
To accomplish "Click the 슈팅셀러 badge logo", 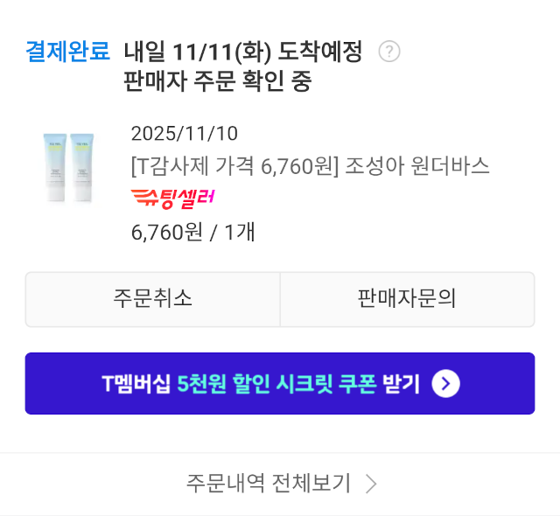I will pyautogui.click(x=172, y=198).
